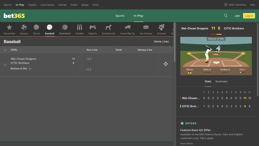259x146 pixels.
Task: Click the Feature Race 4/1 Offer heading
Action: pyautogui.click(x=195, y=130)
